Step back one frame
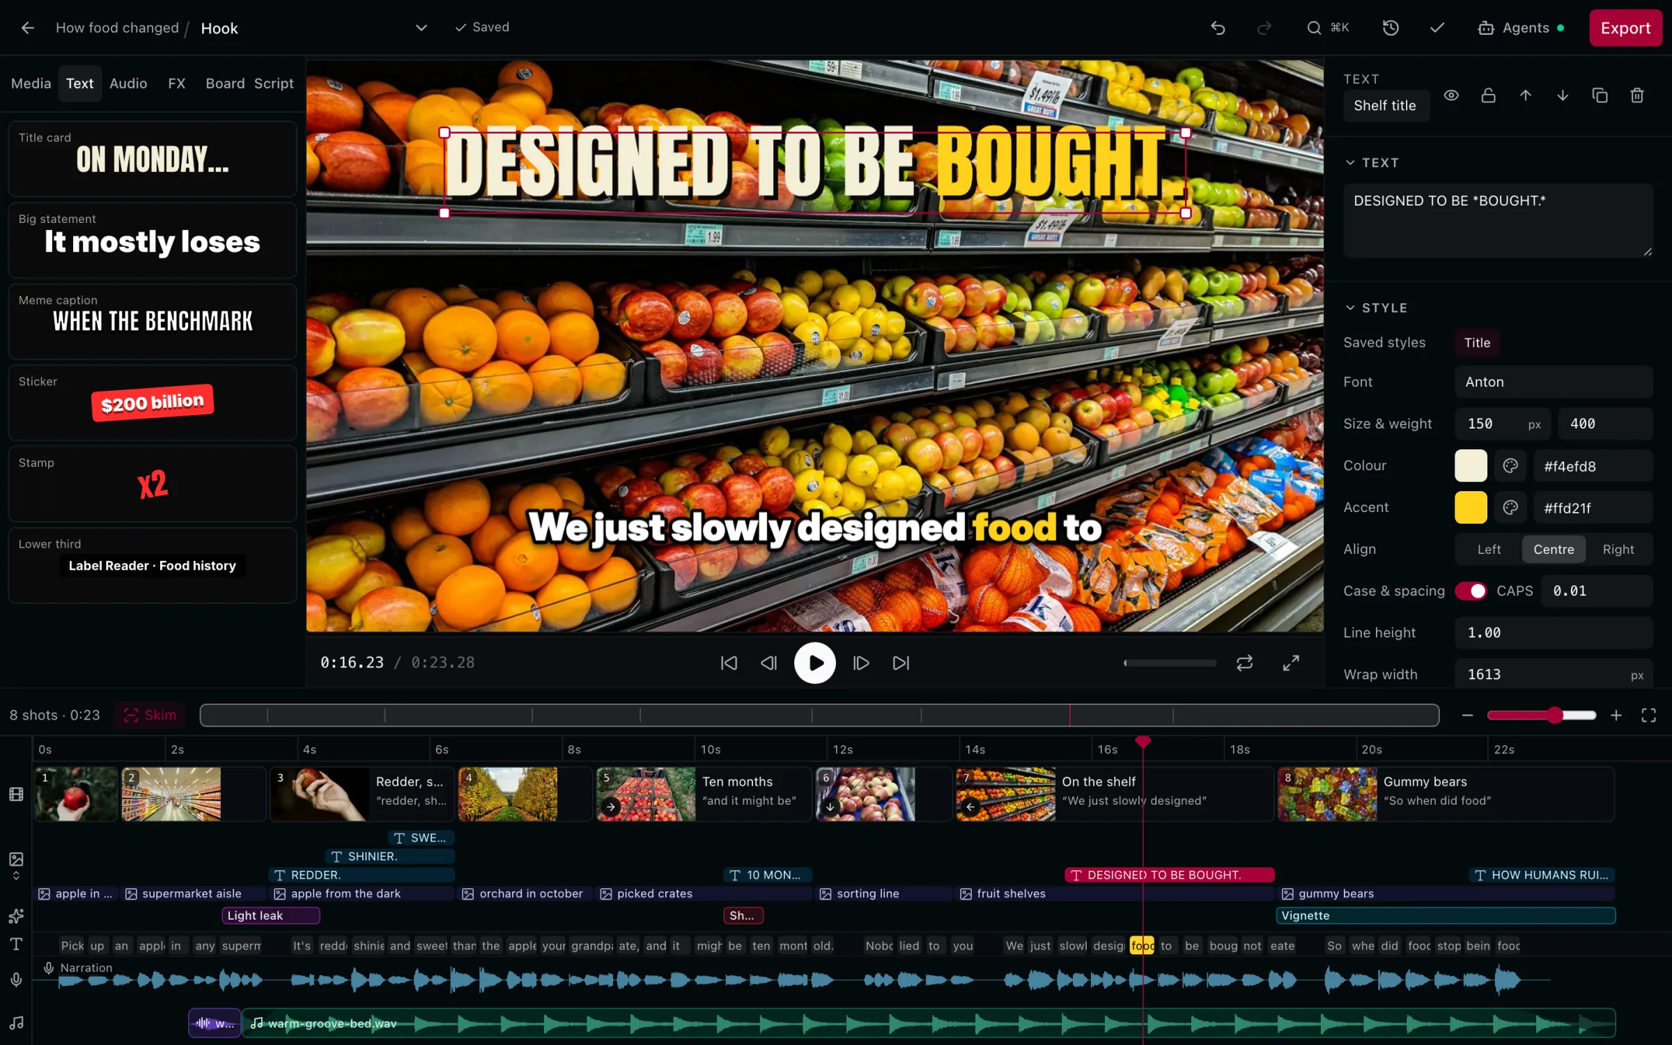 768,663
